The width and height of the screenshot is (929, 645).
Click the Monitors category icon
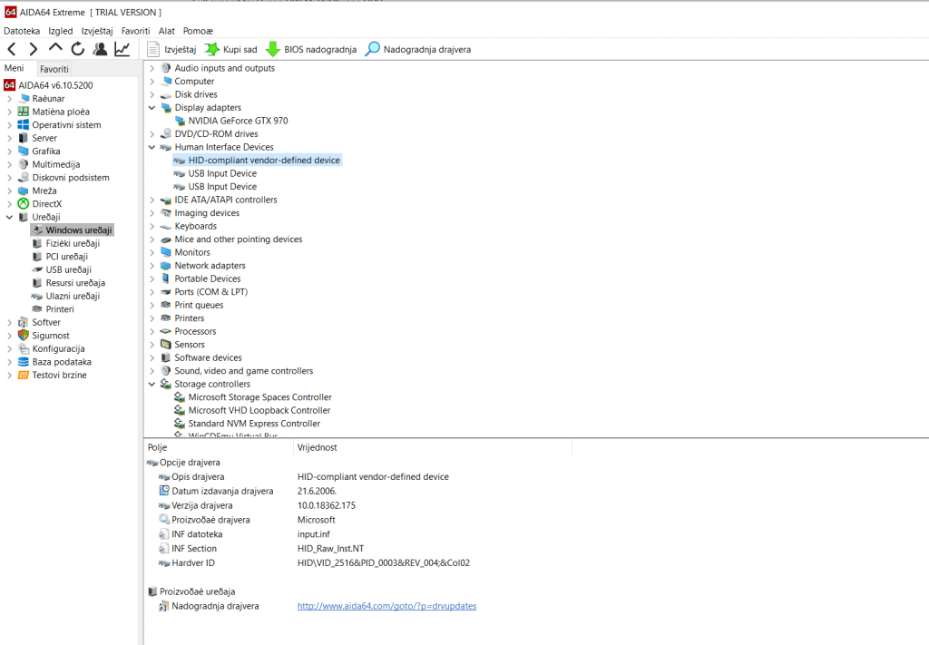(166, 252)
